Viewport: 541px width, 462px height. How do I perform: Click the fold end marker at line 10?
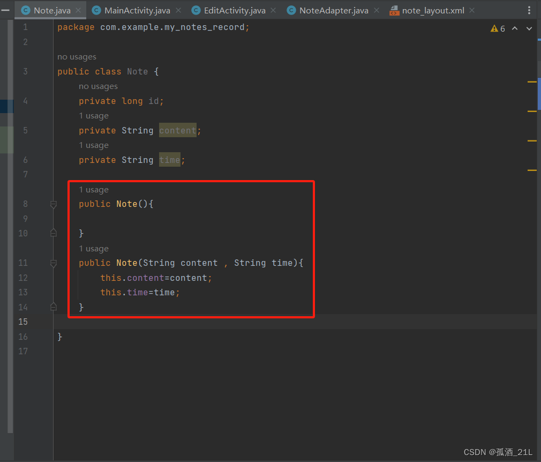54,233
